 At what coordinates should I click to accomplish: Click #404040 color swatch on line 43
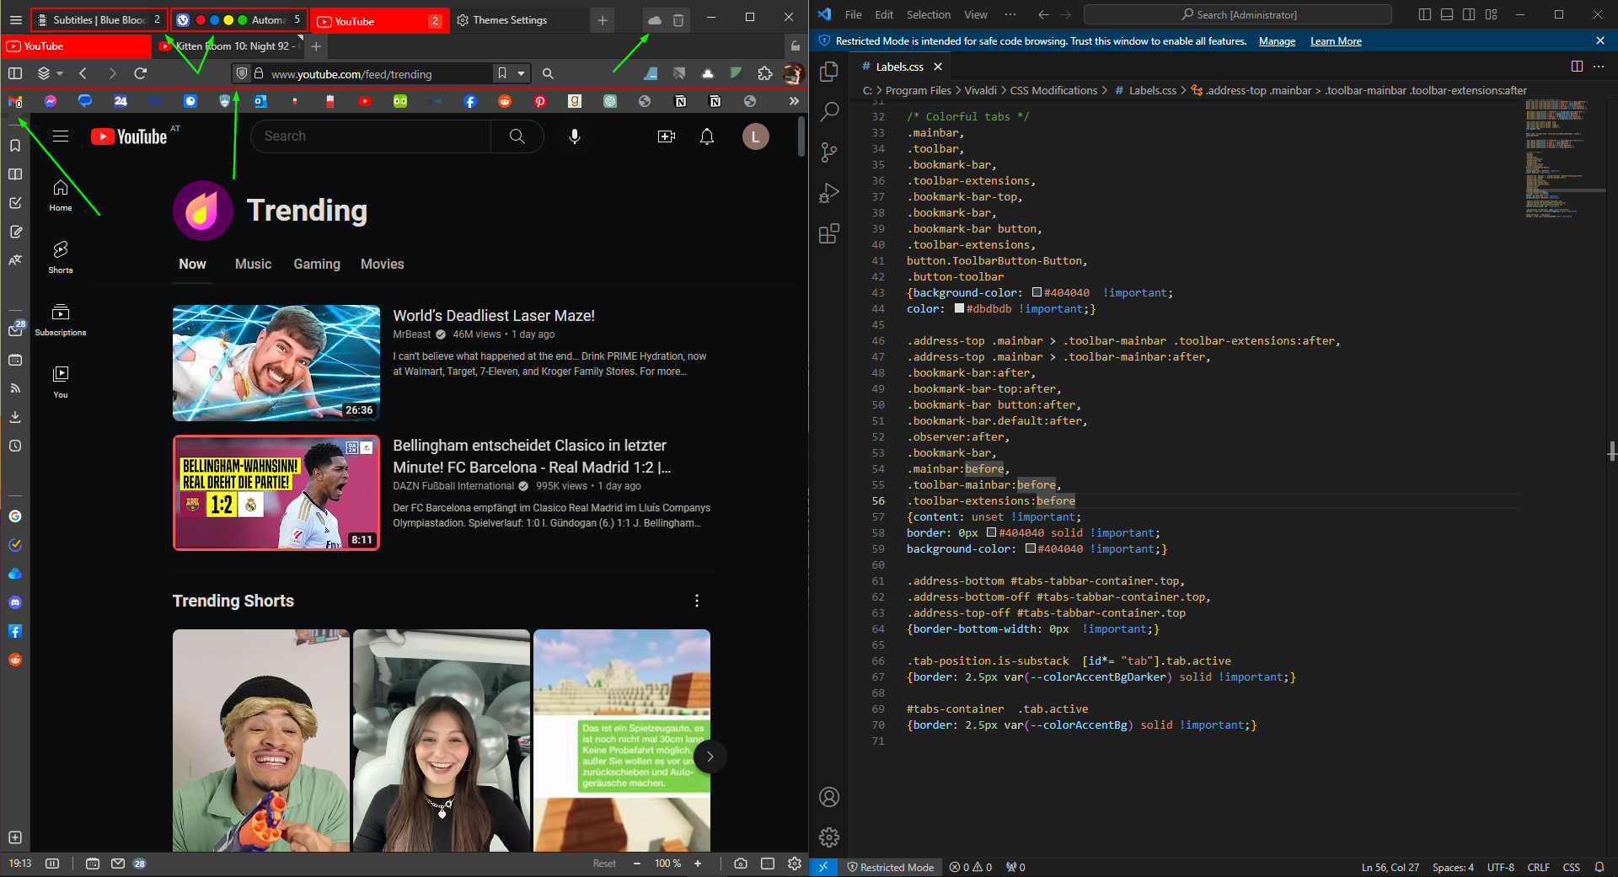(1037, 292)
